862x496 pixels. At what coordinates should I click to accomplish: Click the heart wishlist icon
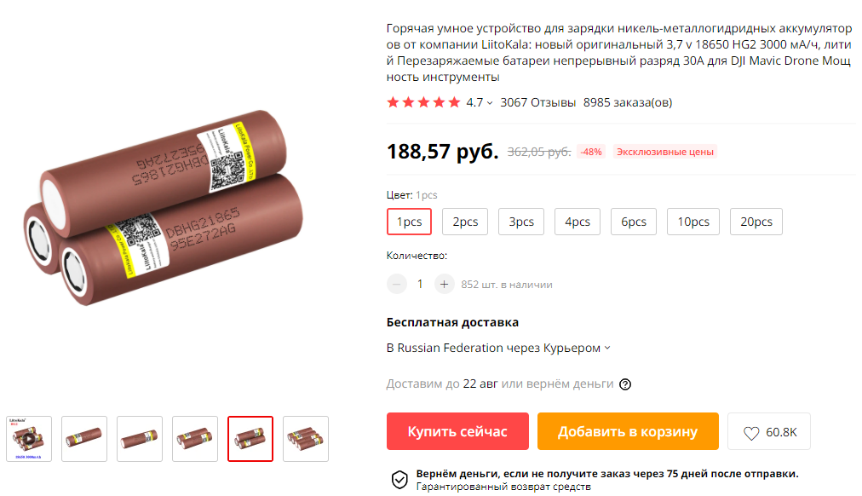click(x=751, y=433)
